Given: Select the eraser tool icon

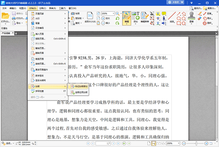Looking at the screenshot, I should (200, 18).
